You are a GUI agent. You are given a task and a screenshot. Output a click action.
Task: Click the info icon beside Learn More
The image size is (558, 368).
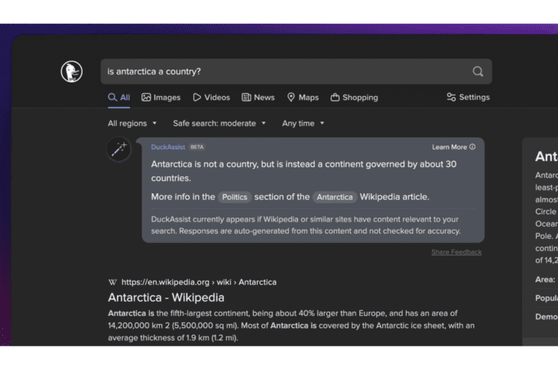[x=472, y=147]
